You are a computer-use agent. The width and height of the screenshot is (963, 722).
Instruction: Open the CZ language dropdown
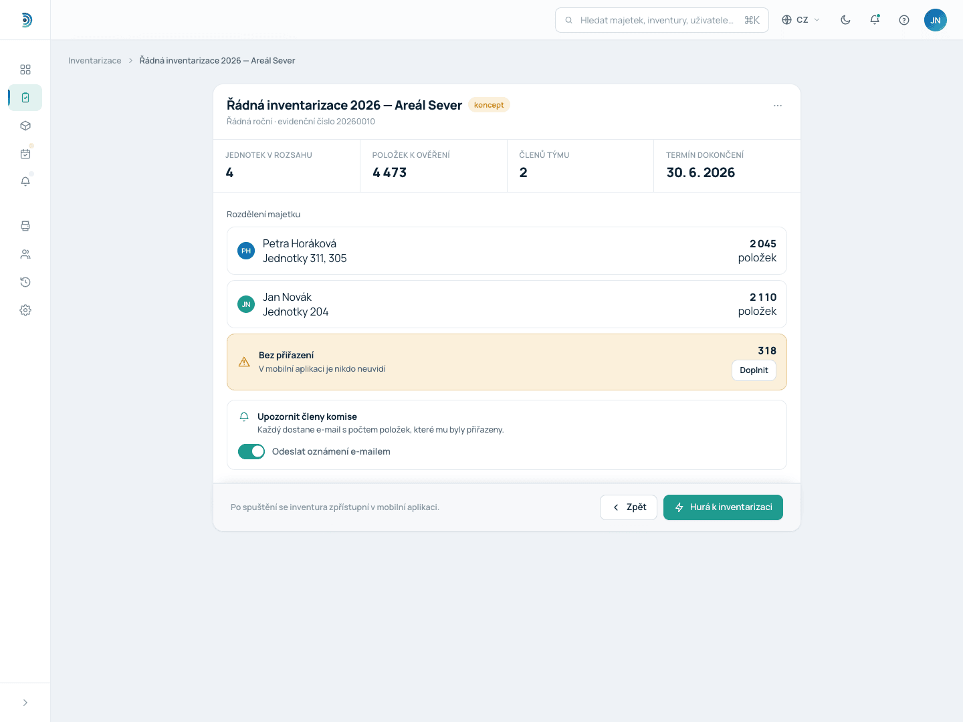[x=800, y=20]
